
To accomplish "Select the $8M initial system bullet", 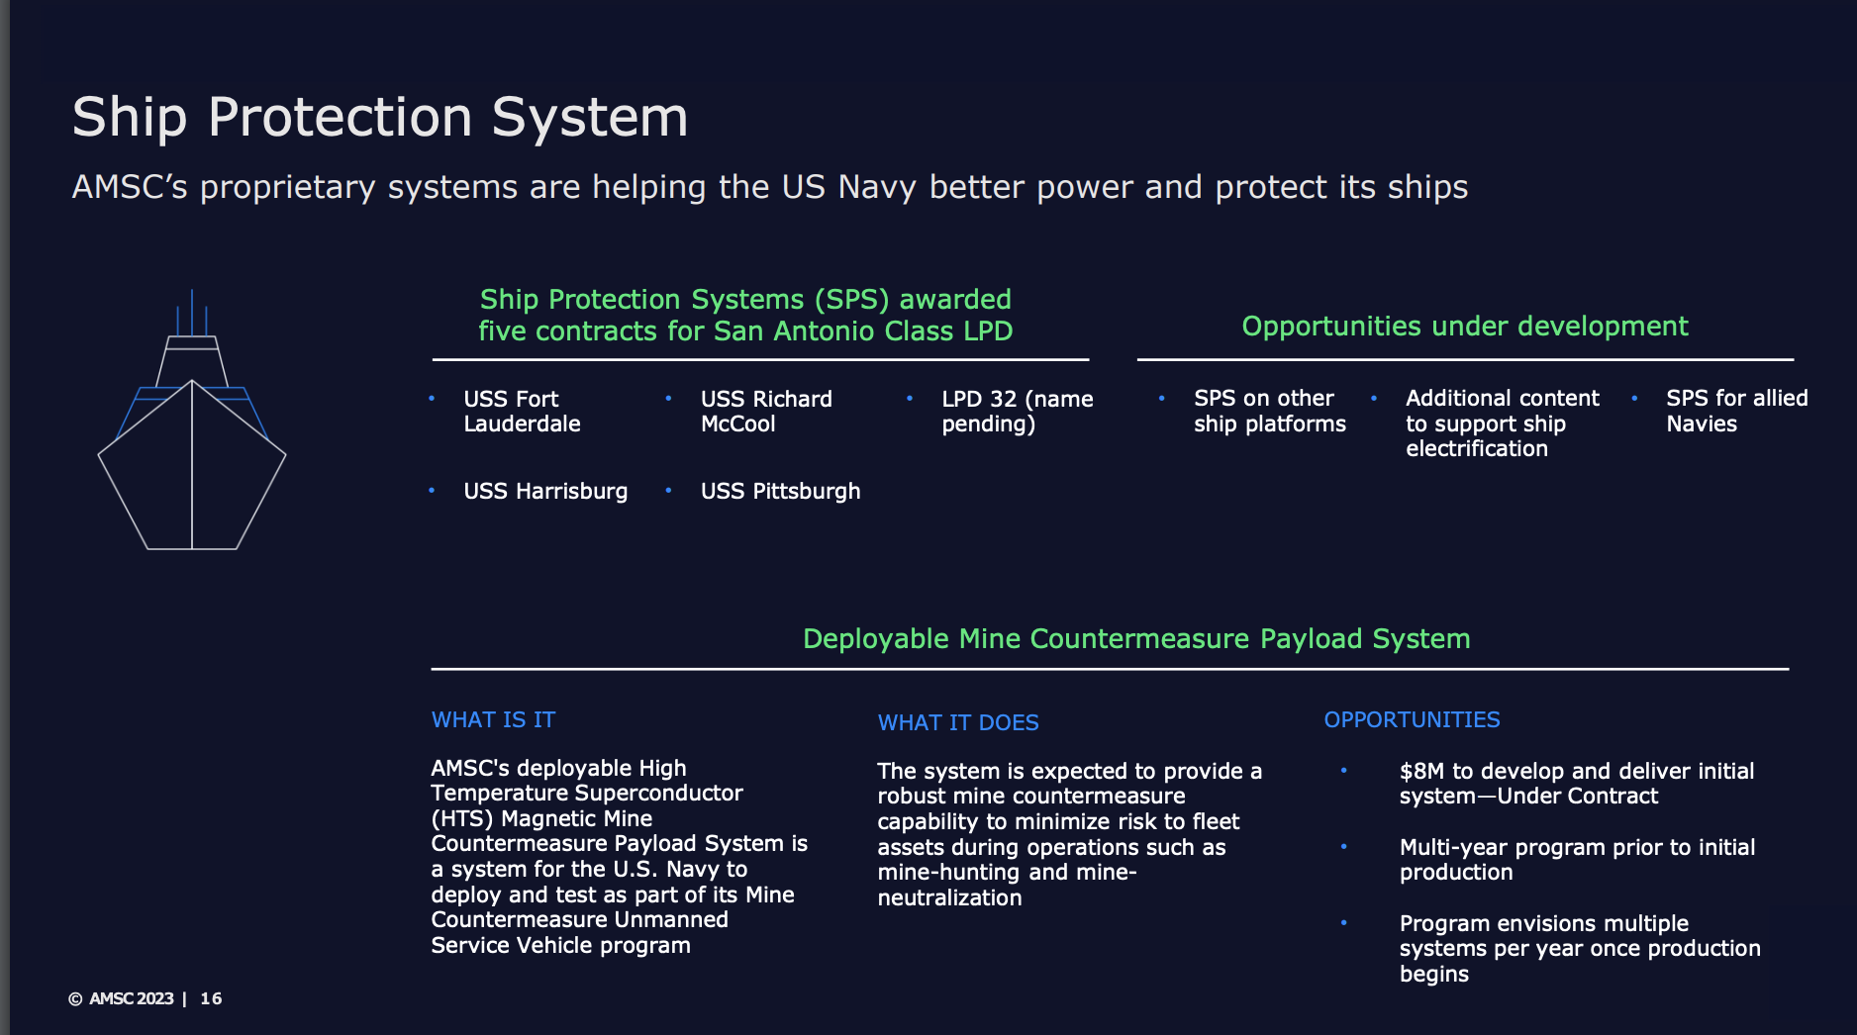I will (1576, 783).
